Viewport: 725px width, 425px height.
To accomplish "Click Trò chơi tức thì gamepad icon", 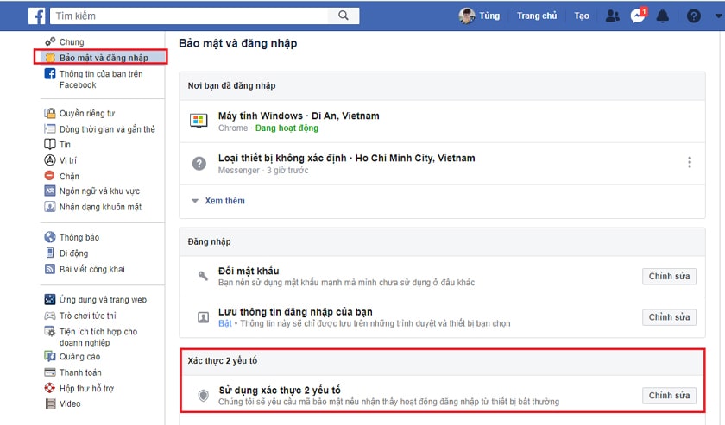I will [x=50, y=316].
